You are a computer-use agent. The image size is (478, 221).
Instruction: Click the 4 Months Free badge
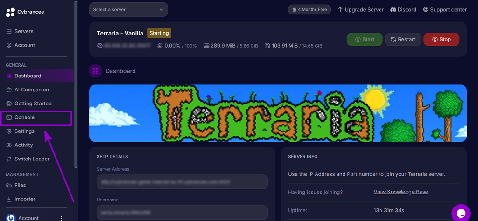309,9
